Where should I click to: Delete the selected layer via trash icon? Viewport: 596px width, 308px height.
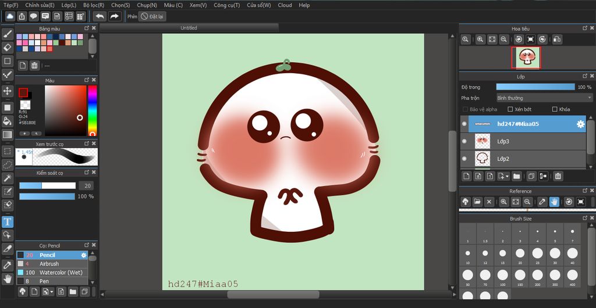click(558, 176)
